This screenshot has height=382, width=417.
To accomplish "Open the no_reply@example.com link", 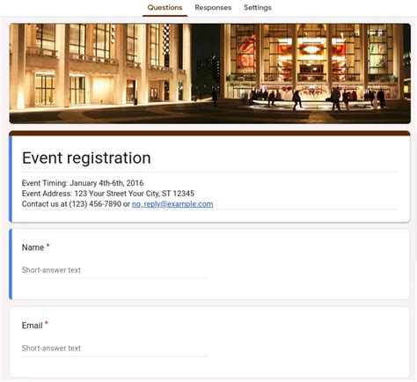I will pos(172,204).
